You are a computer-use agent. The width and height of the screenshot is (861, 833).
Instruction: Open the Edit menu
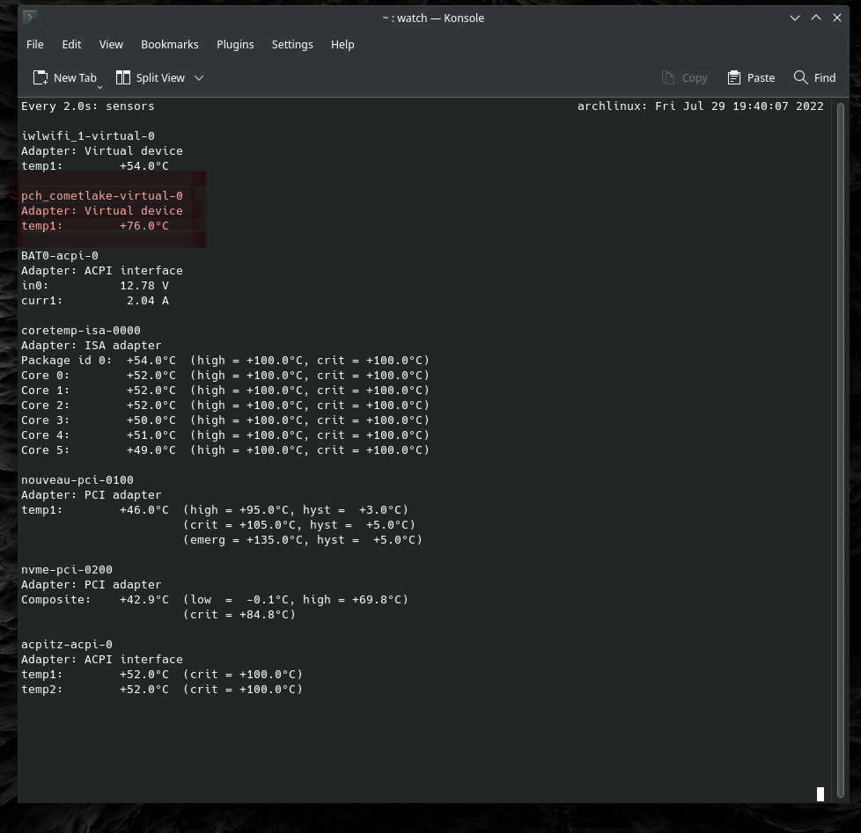(71, 45)
